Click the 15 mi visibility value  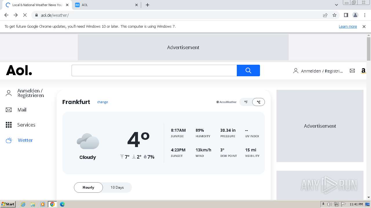click(x=251, y=150)
